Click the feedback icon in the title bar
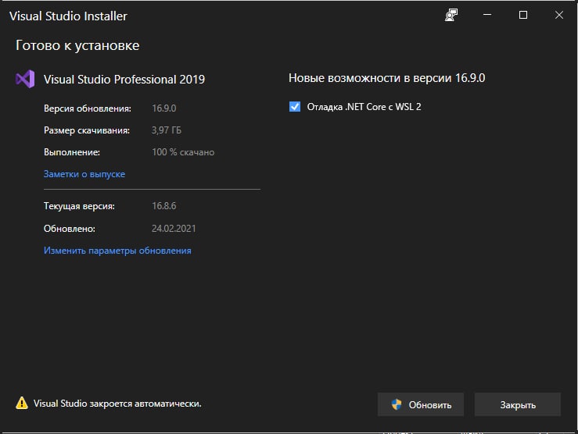578x434 pixels. point(451,15)
